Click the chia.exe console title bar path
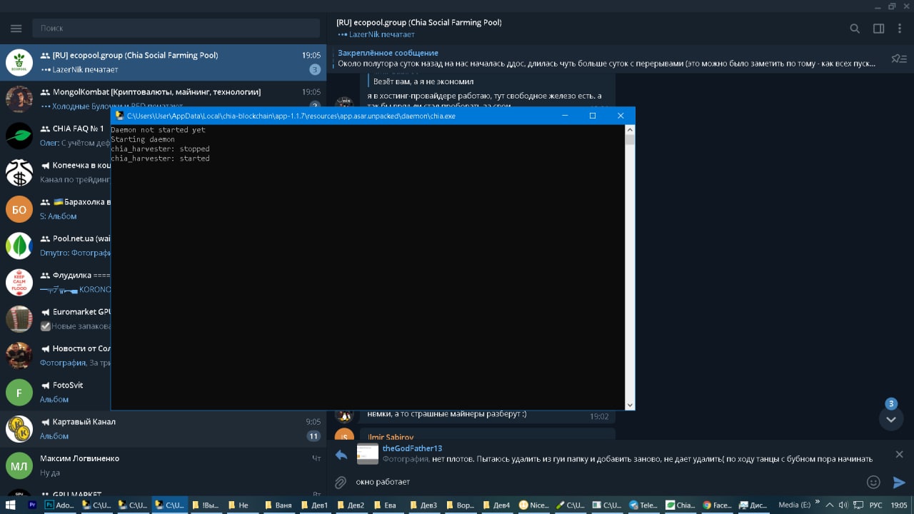 click(291, 116)
